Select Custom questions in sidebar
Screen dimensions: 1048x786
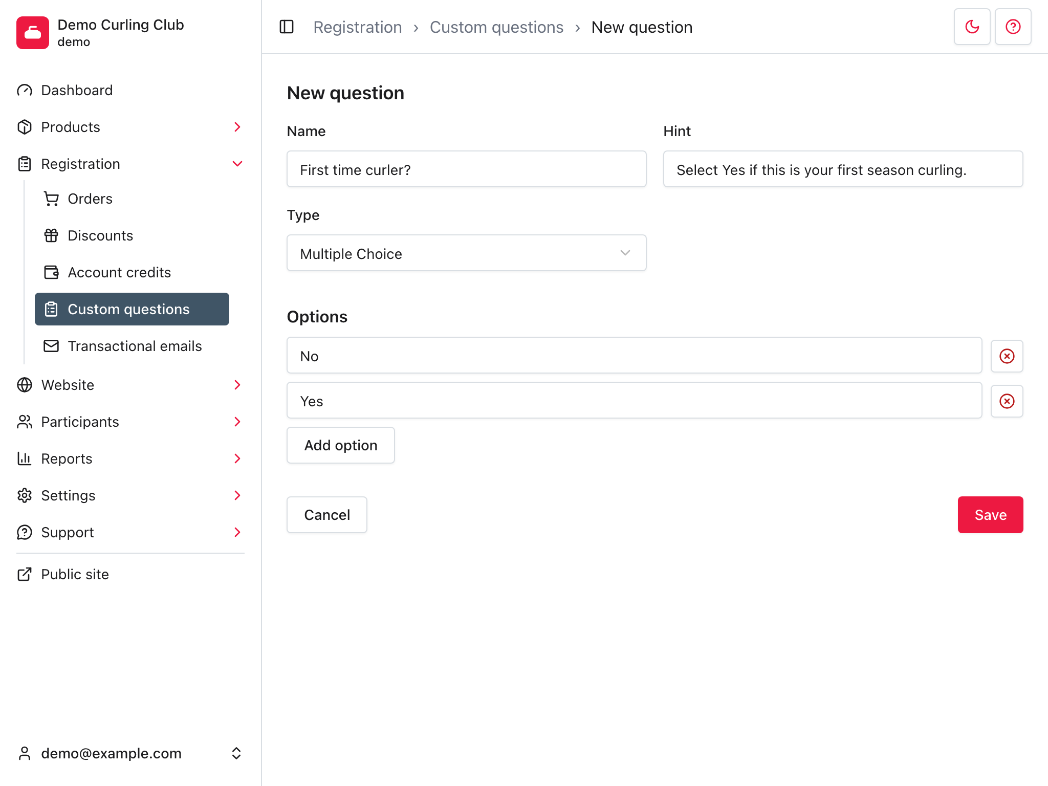132,309
